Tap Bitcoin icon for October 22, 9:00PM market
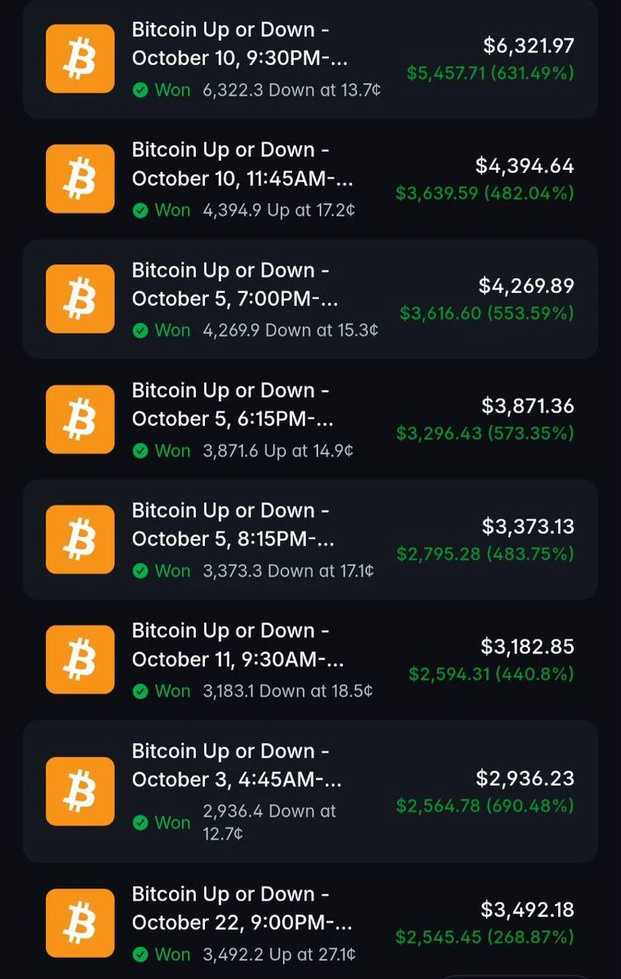This screenshot has width=621, height=979. pos(80,923)
